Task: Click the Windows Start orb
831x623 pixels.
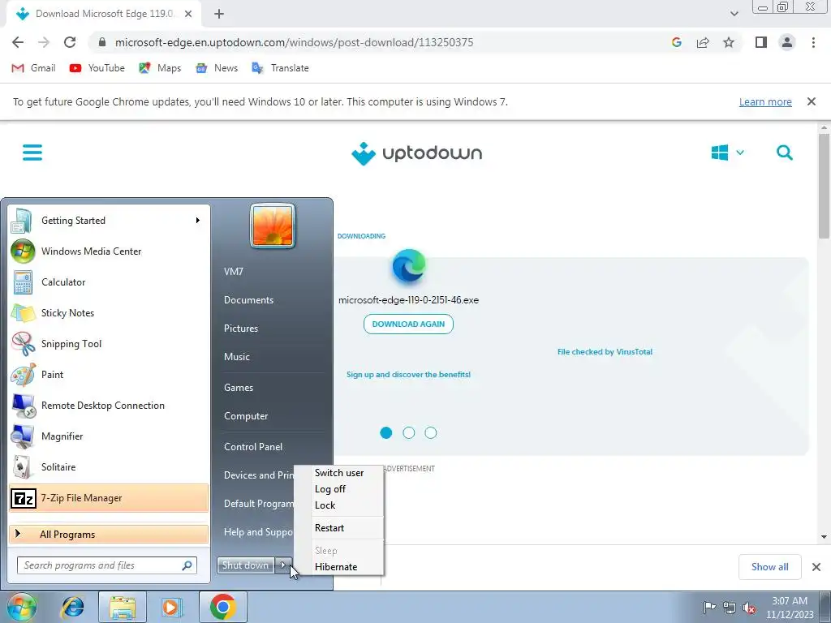Action: 21,607
